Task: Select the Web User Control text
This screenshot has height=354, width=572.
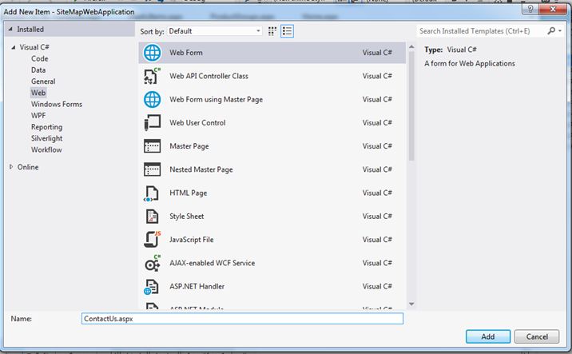Action: (197, 122)
